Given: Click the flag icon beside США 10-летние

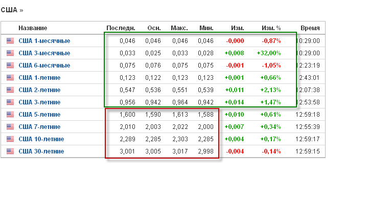Looking at the screenshot, I should 10,139.
